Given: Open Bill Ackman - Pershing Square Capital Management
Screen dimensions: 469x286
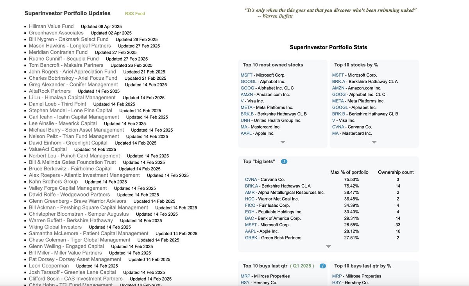Looking at the screenshot, I should coord(88,207).
